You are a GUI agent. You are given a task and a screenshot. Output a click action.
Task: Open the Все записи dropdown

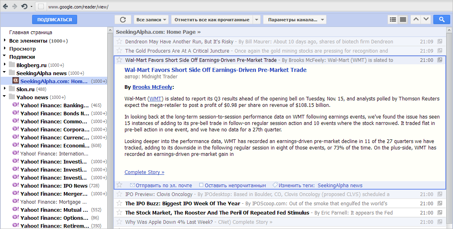pyautogui.click(x=151, y=20)
